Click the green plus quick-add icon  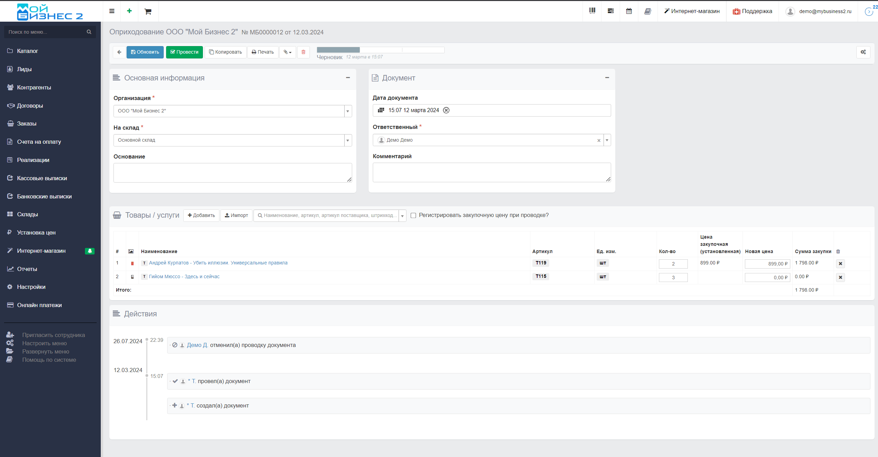tap(129, 11)
